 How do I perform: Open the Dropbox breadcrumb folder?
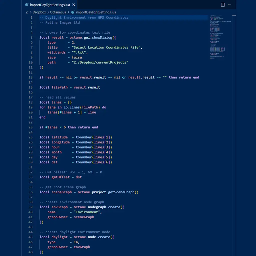pos(39,12)
